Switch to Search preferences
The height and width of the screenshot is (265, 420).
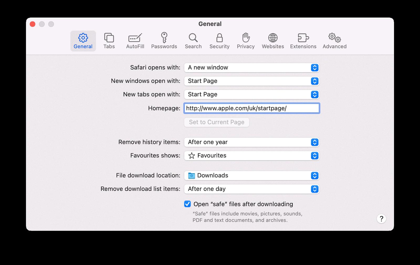pos(193,41)
